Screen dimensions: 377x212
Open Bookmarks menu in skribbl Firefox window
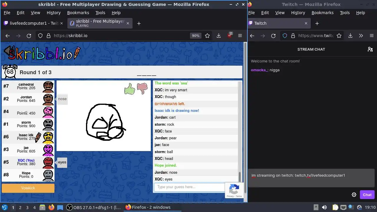(x=78, y=13)
